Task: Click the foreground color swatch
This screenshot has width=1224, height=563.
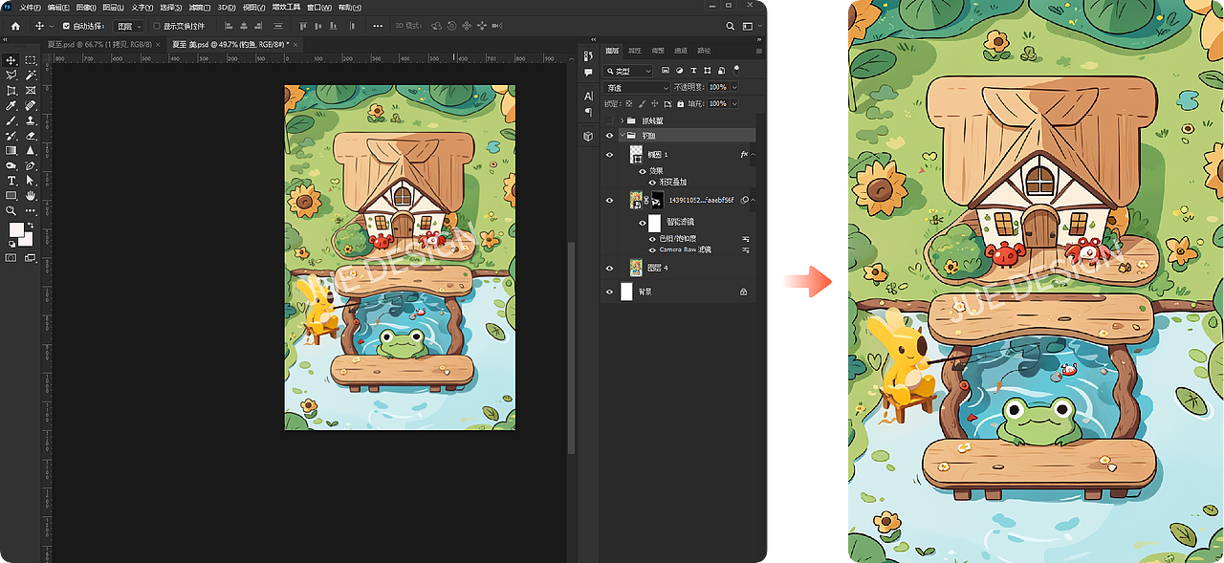Action: (x=16, y=230)
